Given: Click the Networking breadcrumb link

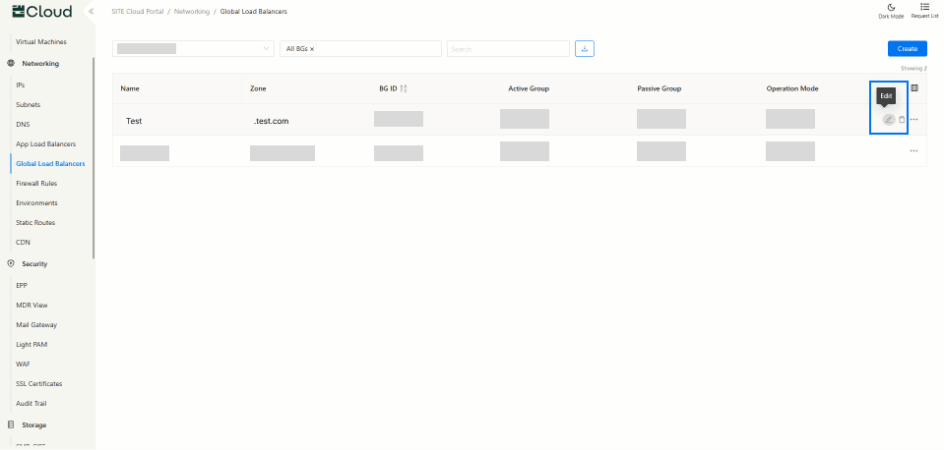Looking at the screenshot, I should [192, 11].
